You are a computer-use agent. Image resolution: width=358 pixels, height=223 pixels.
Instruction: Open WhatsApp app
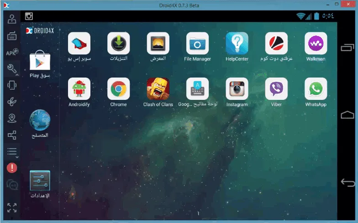coord(316,88)
